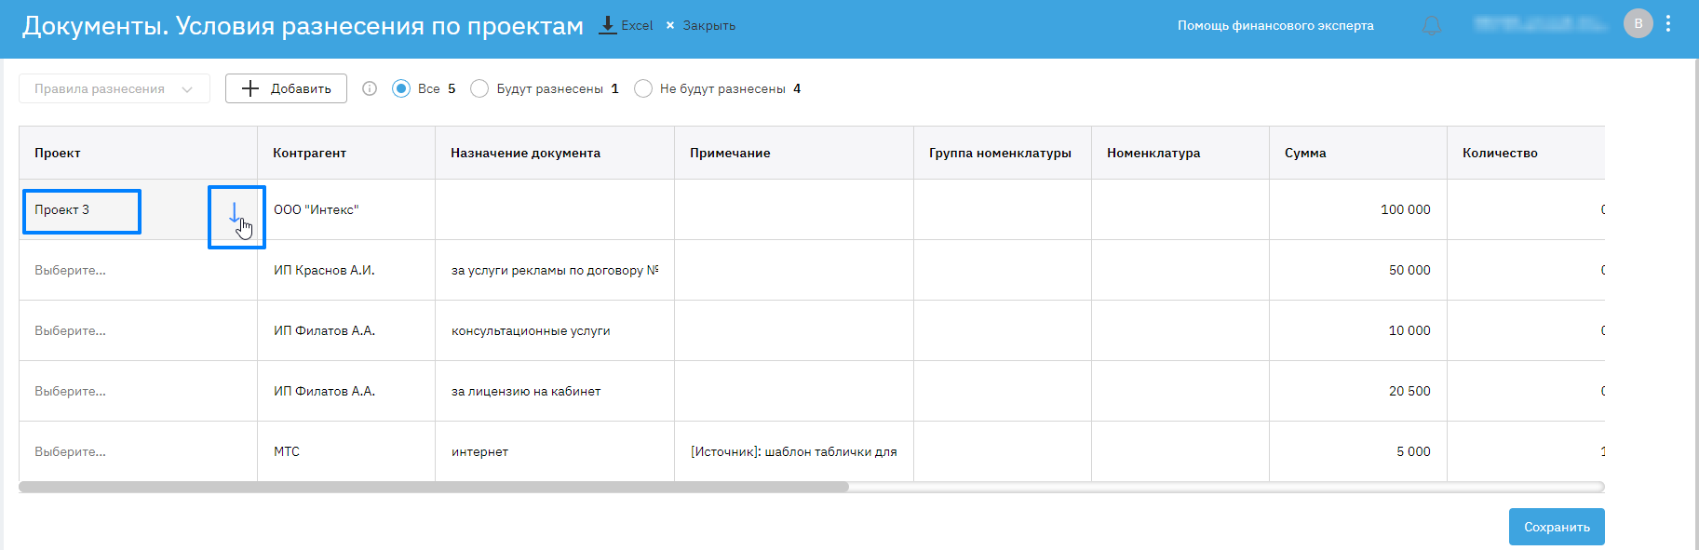
Task: Click the Сохранить button
Action: tap(1556, 527)
